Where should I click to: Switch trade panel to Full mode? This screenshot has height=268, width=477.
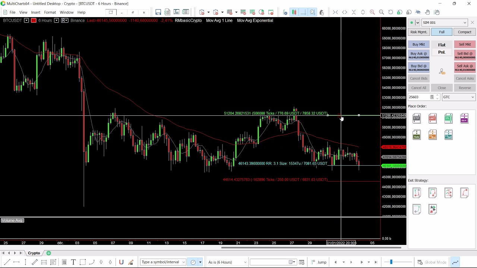tap(442, 32)
